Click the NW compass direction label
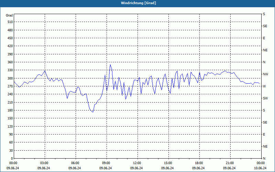Screen dimensions: 275x172 265,74
